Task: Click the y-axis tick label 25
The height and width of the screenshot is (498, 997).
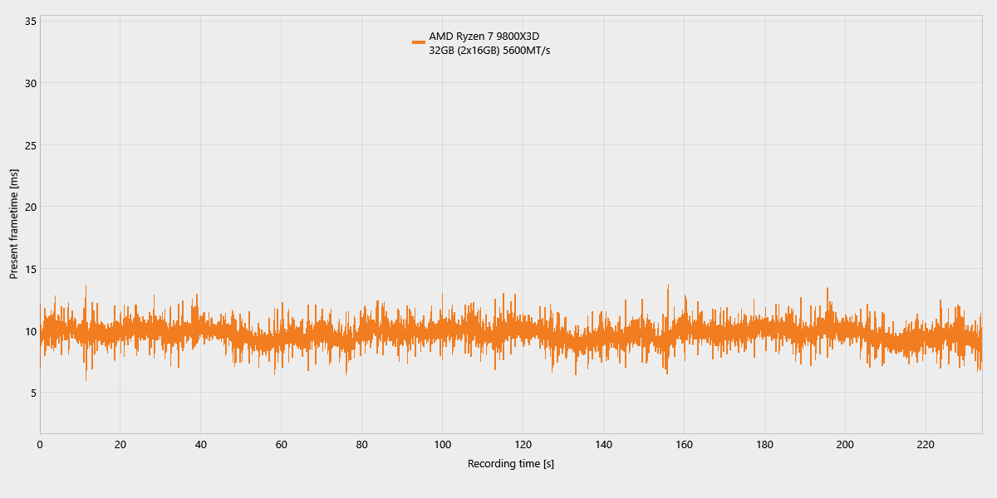Action: point(31,145)
